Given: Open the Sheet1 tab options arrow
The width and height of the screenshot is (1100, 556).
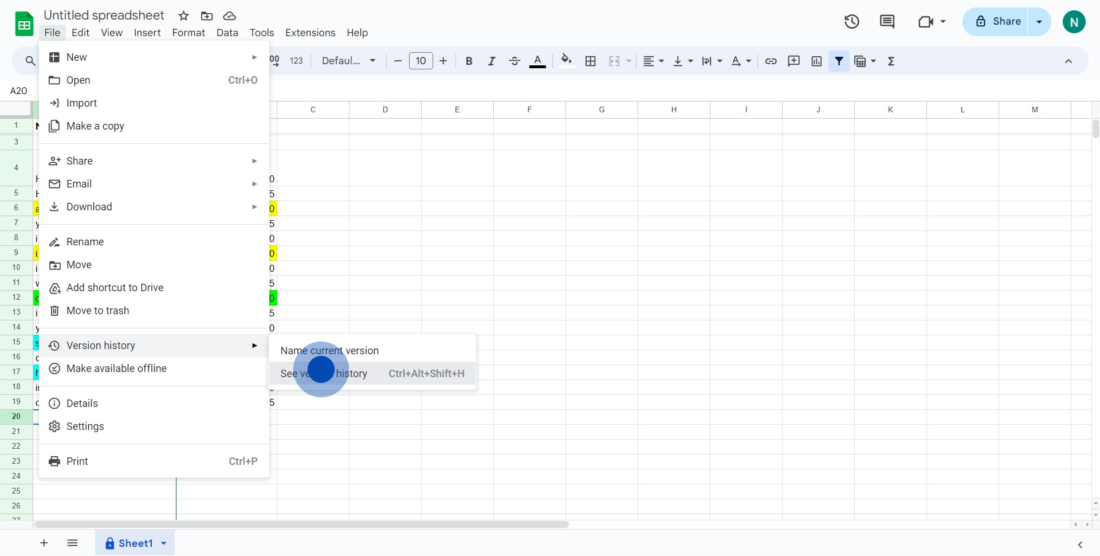Looking at the screenshot, I should (x=164, y=543).
